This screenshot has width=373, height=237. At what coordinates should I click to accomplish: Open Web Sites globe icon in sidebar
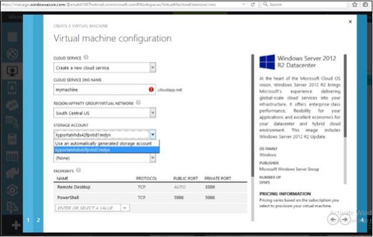tap(12, 54)
